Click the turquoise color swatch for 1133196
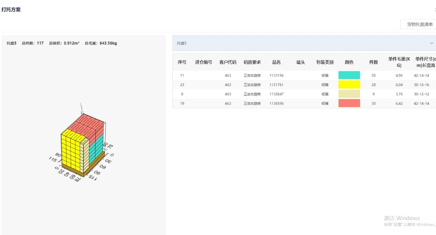 click(x=349, y=75)
